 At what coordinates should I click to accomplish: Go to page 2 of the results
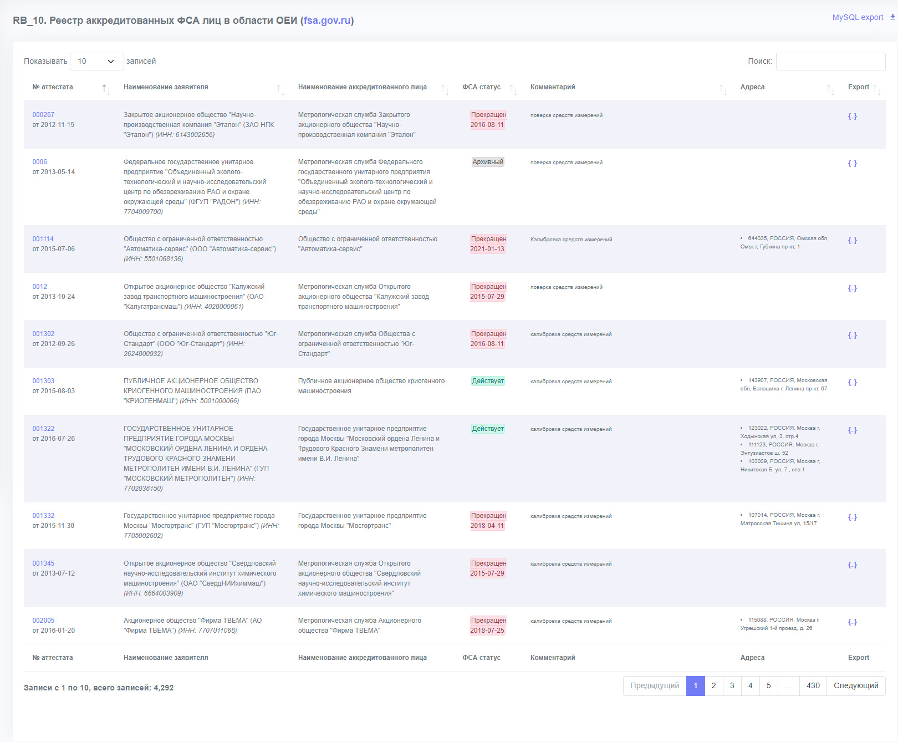pyautogui.click(x=713, y=686)
